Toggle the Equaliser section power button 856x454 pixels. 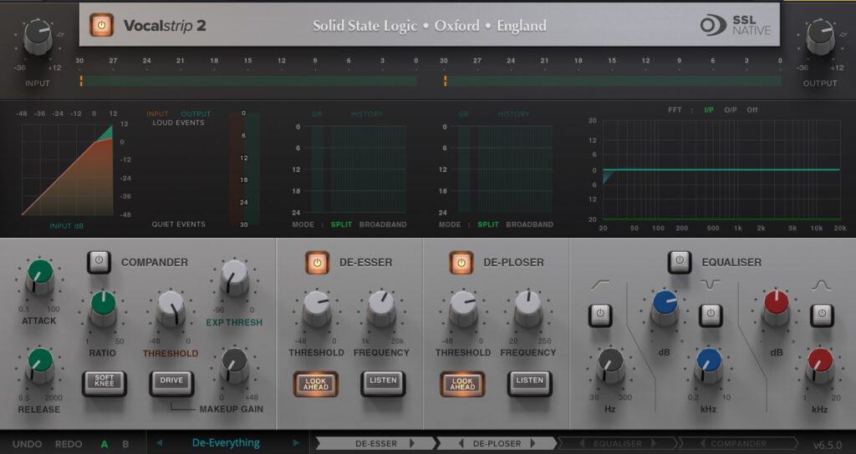pos(680,262)
